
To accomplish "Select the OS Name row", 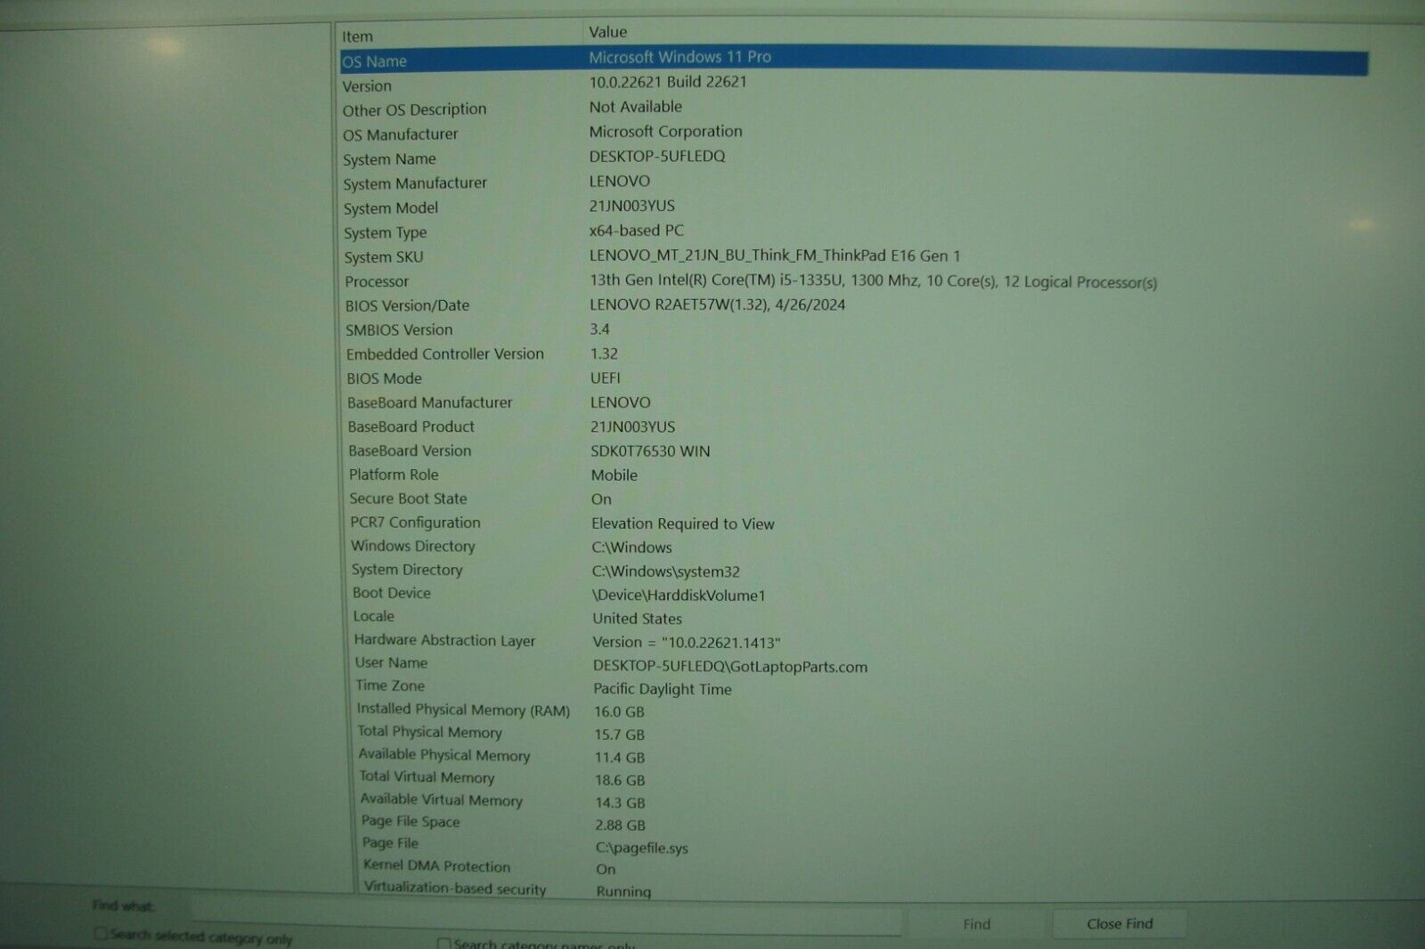I will pos(853,60).
